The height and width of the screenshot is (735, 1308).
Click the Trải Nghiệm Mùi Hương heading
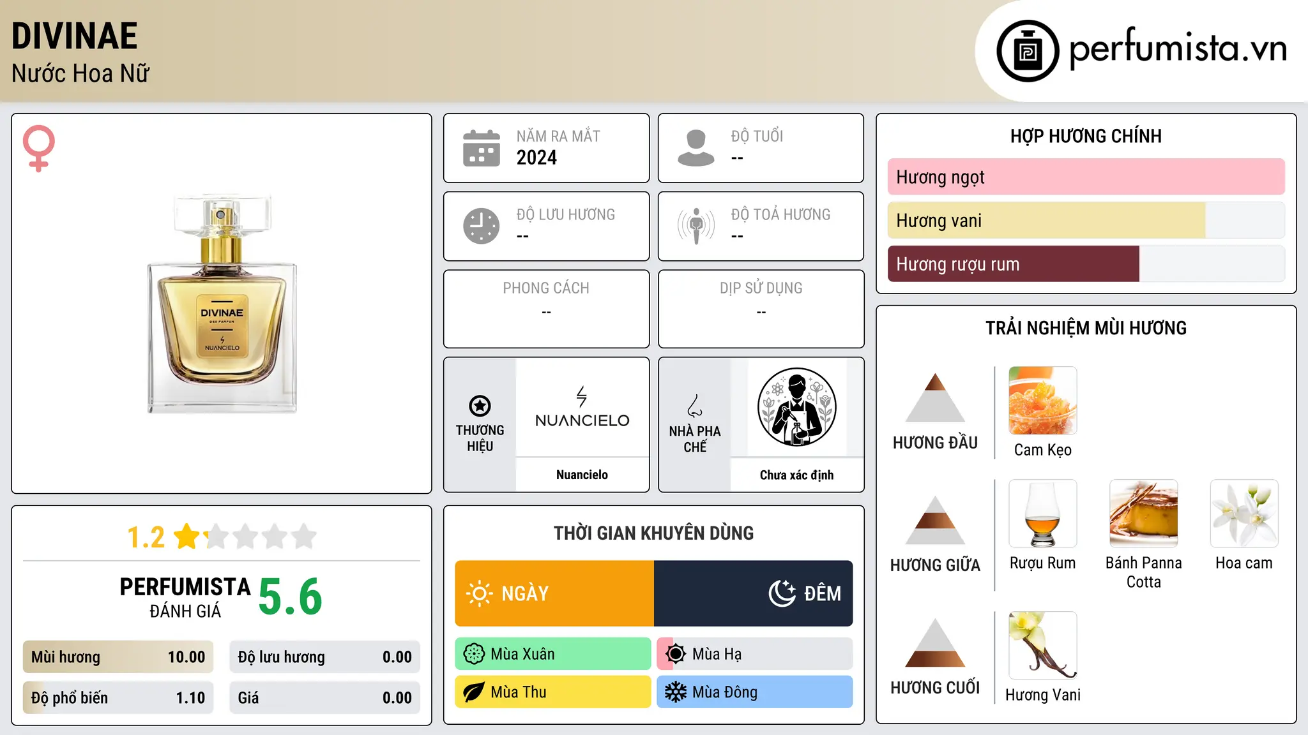1086,328
